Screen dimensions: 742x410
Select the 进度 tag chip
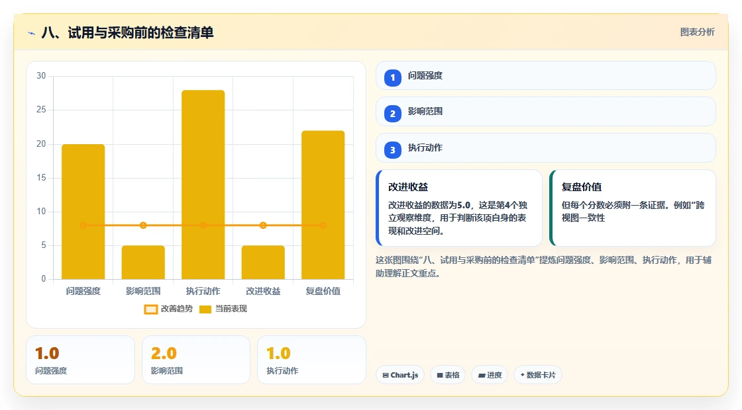coord(490,375)
